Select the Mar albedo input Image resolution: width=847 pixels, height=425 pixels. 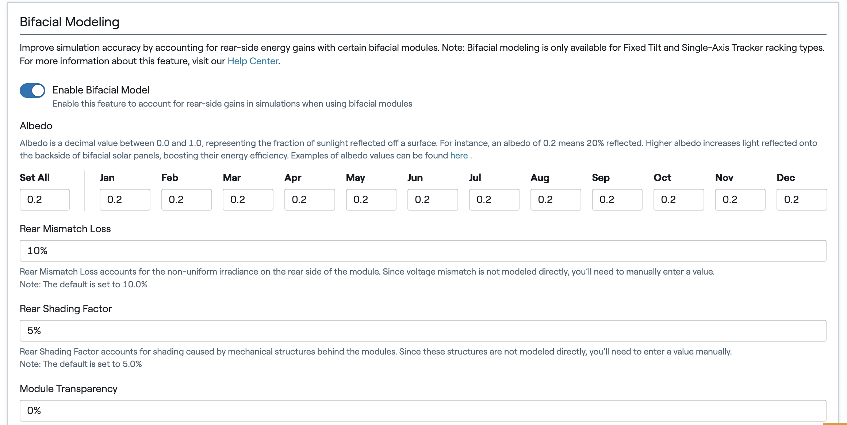248,200
